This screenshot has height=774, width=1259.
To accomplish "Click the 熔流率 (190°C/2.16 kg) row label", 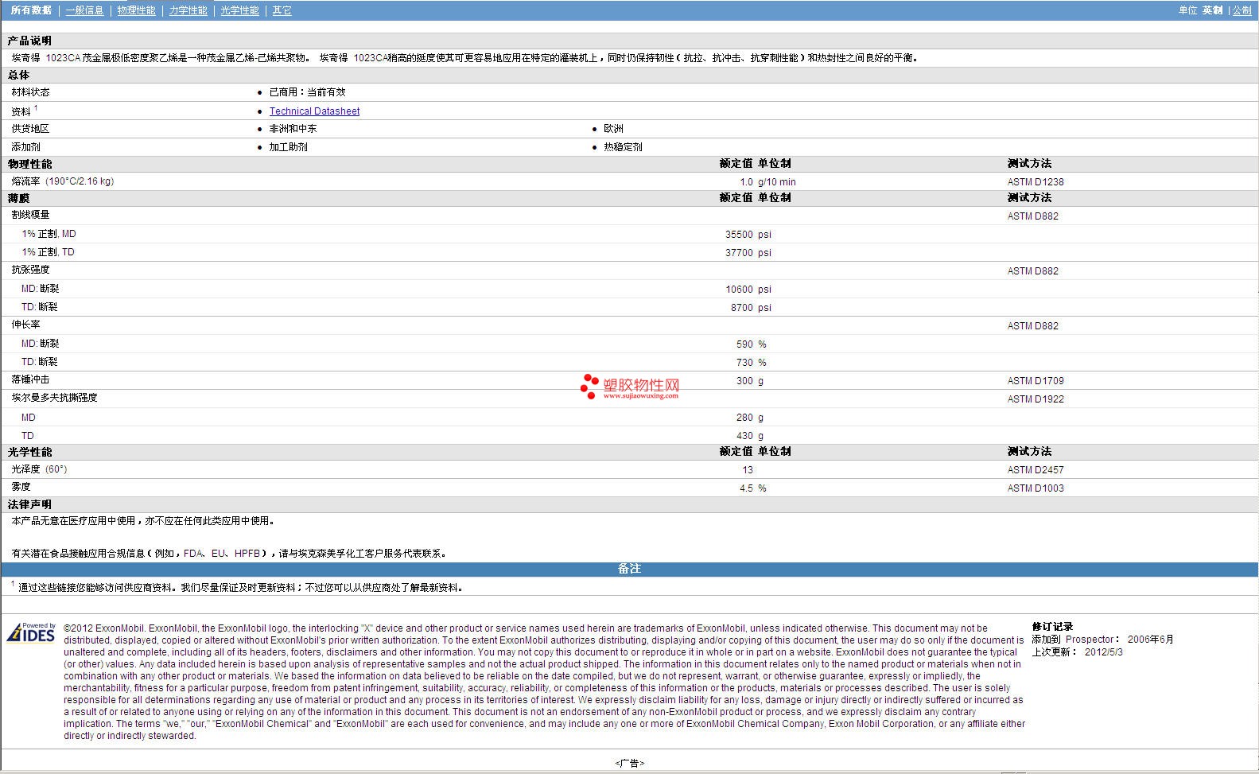I will click(63, 181).
